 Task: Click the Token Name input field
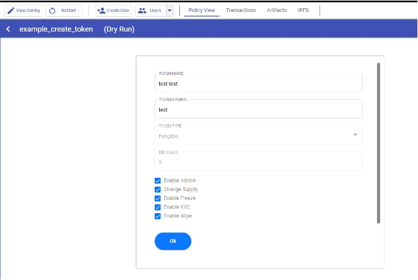(258, 83)
